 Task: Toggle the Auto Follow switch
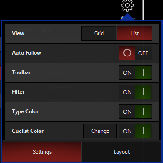(135, 53)
